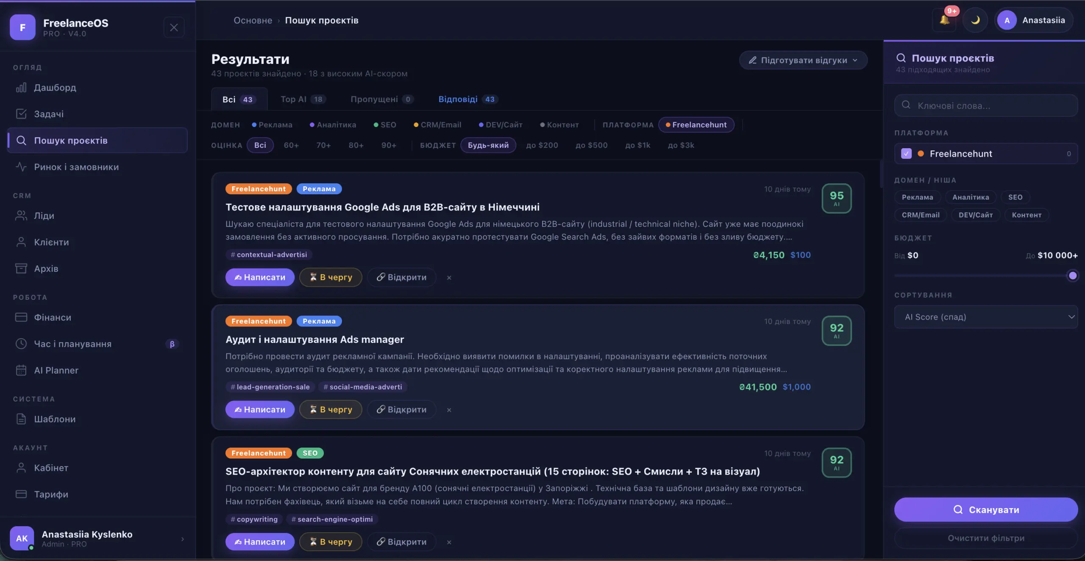Open the notifications bell icon
The height and width of the screenshot is (561, 1085).
point(944,20)
